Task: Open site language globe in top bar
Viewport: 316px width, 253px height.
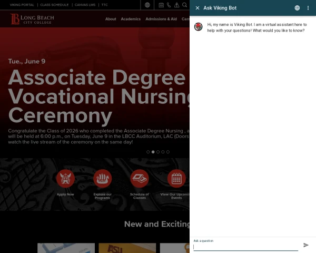Action: [147, 5]
